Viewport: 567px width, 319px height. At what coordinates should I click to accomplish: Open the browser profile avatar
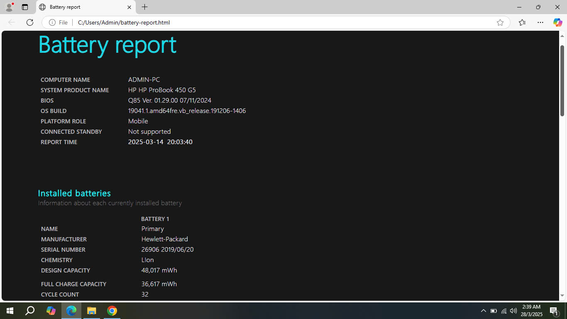(x=9, y=7)
